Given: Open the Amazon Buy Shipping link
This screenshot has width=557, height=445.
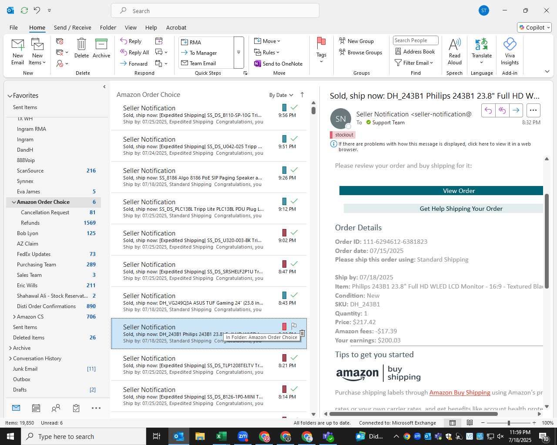Looking at the screenshot, I should [460, 392].
